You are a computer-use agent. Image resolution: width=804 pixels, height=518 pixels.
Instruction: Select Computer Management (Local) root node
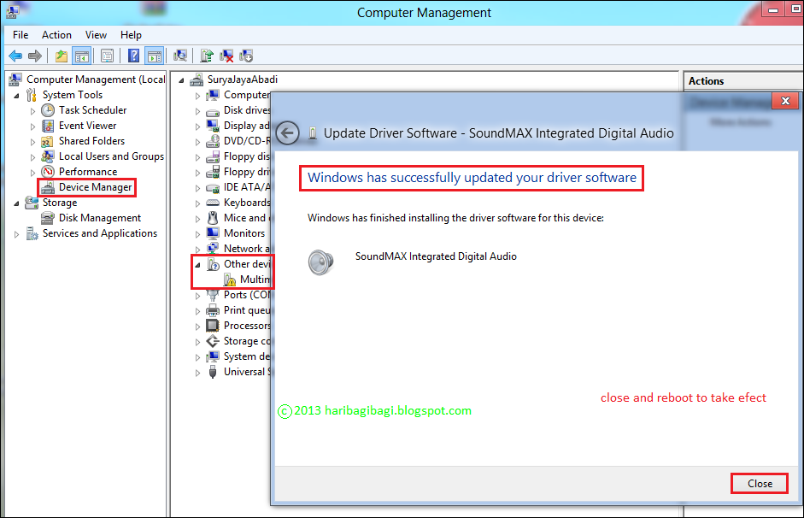pos(96,79)
